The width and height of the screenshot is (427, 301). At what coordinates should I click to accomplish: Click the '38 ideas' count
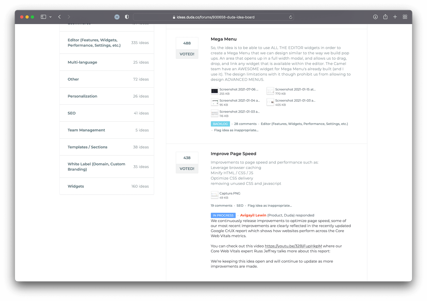(141, 147)
